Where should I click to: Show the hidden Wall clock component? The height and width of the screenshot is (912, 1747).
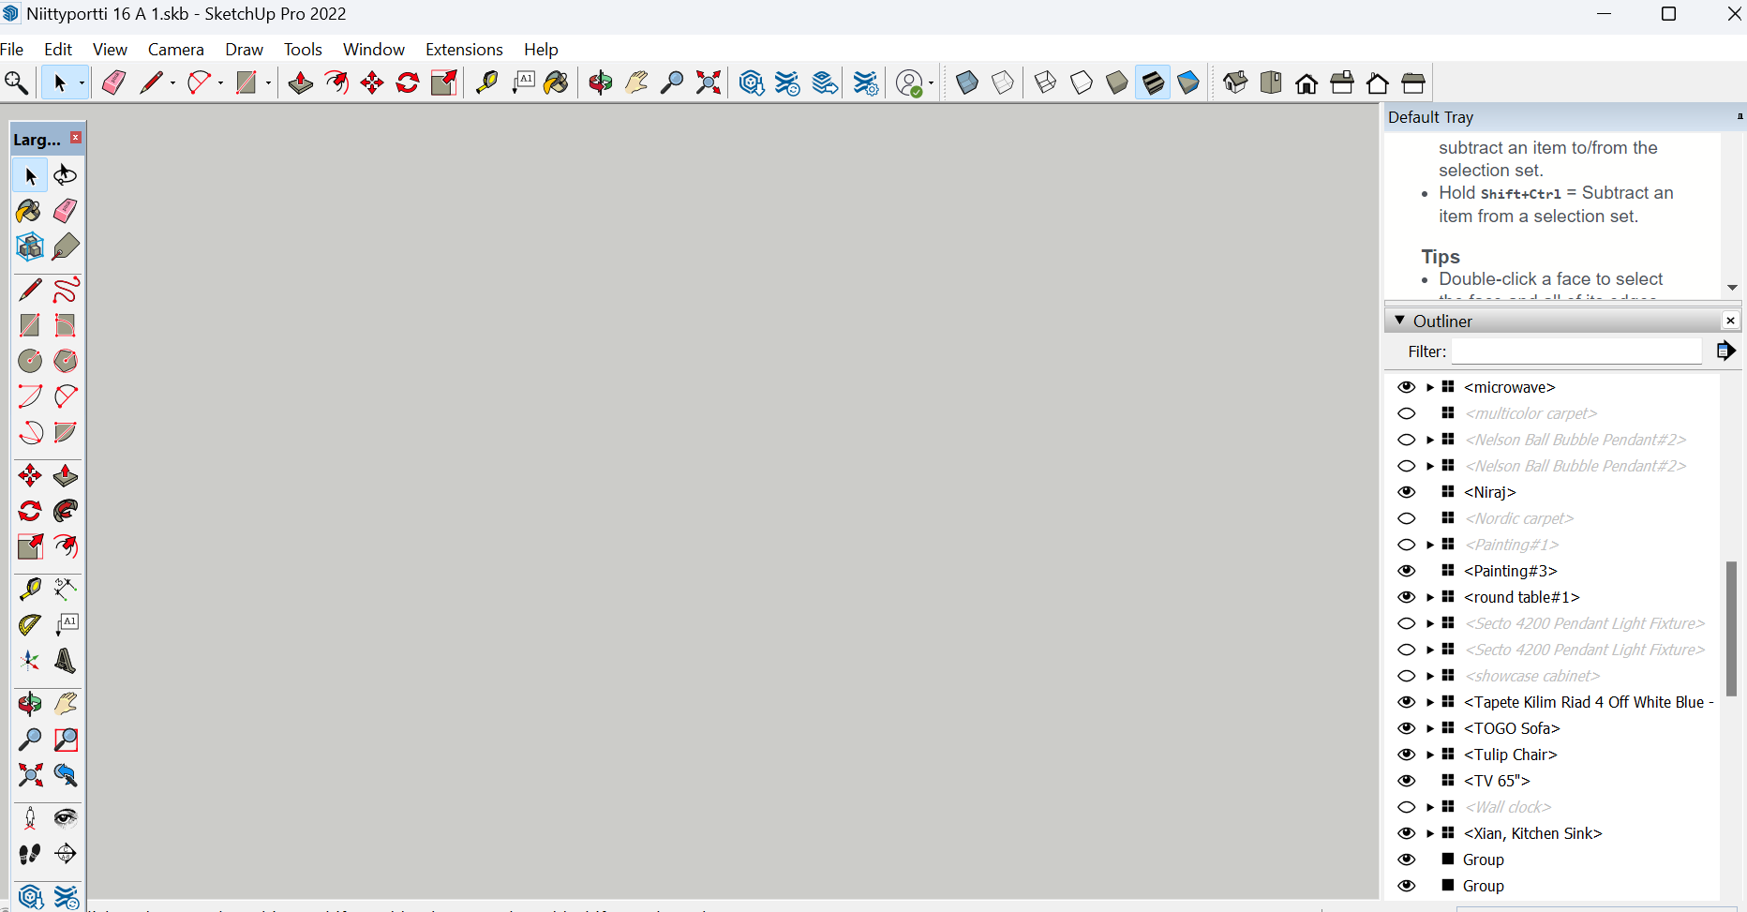(1406, 807)
